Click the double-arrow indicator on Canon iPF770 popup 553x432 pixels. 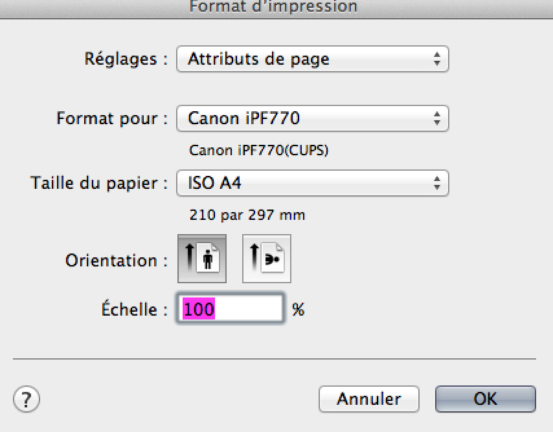438,118
